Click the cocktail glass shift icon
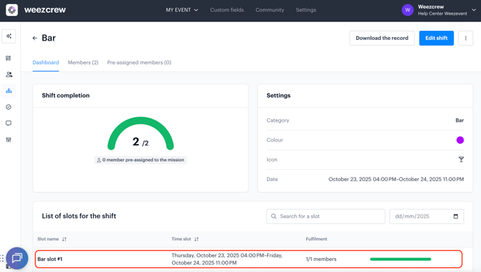 461,159
